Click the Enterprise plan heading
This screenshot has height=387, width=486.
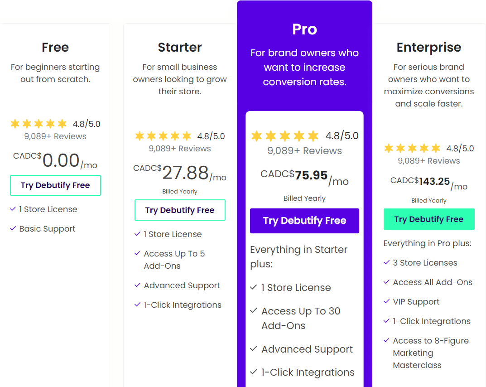coord(429,48)
